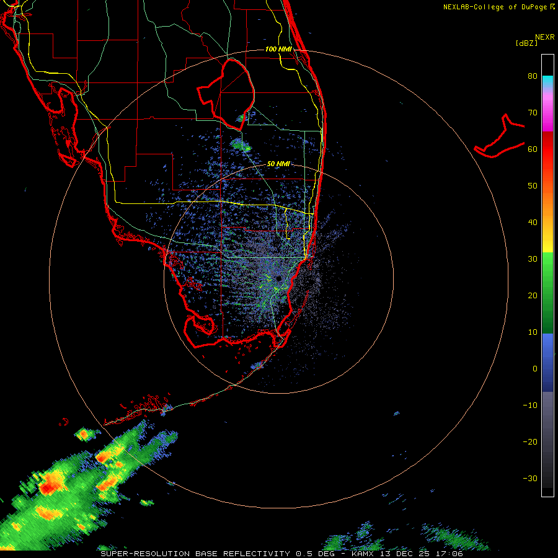Click the 70 value on the dBZ scale
The width and height of the screenshot is (558, 558).
[x=533, y=112]
